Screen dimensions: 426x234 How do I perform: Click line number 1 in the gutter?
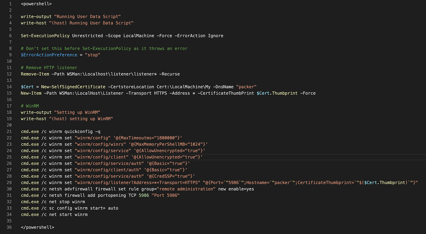click(x=10, y=4)
